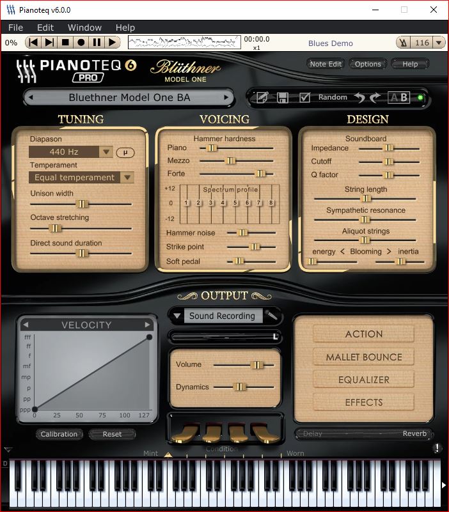Toggle the Delay effect
449x512 pixels.
pyautogui.click(x=312, y=433)
